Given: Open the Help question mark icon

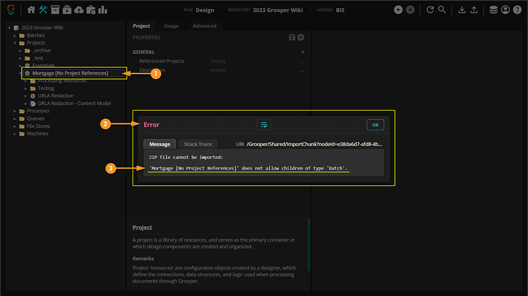Looking at the screenshot, I should click(517, 9).
